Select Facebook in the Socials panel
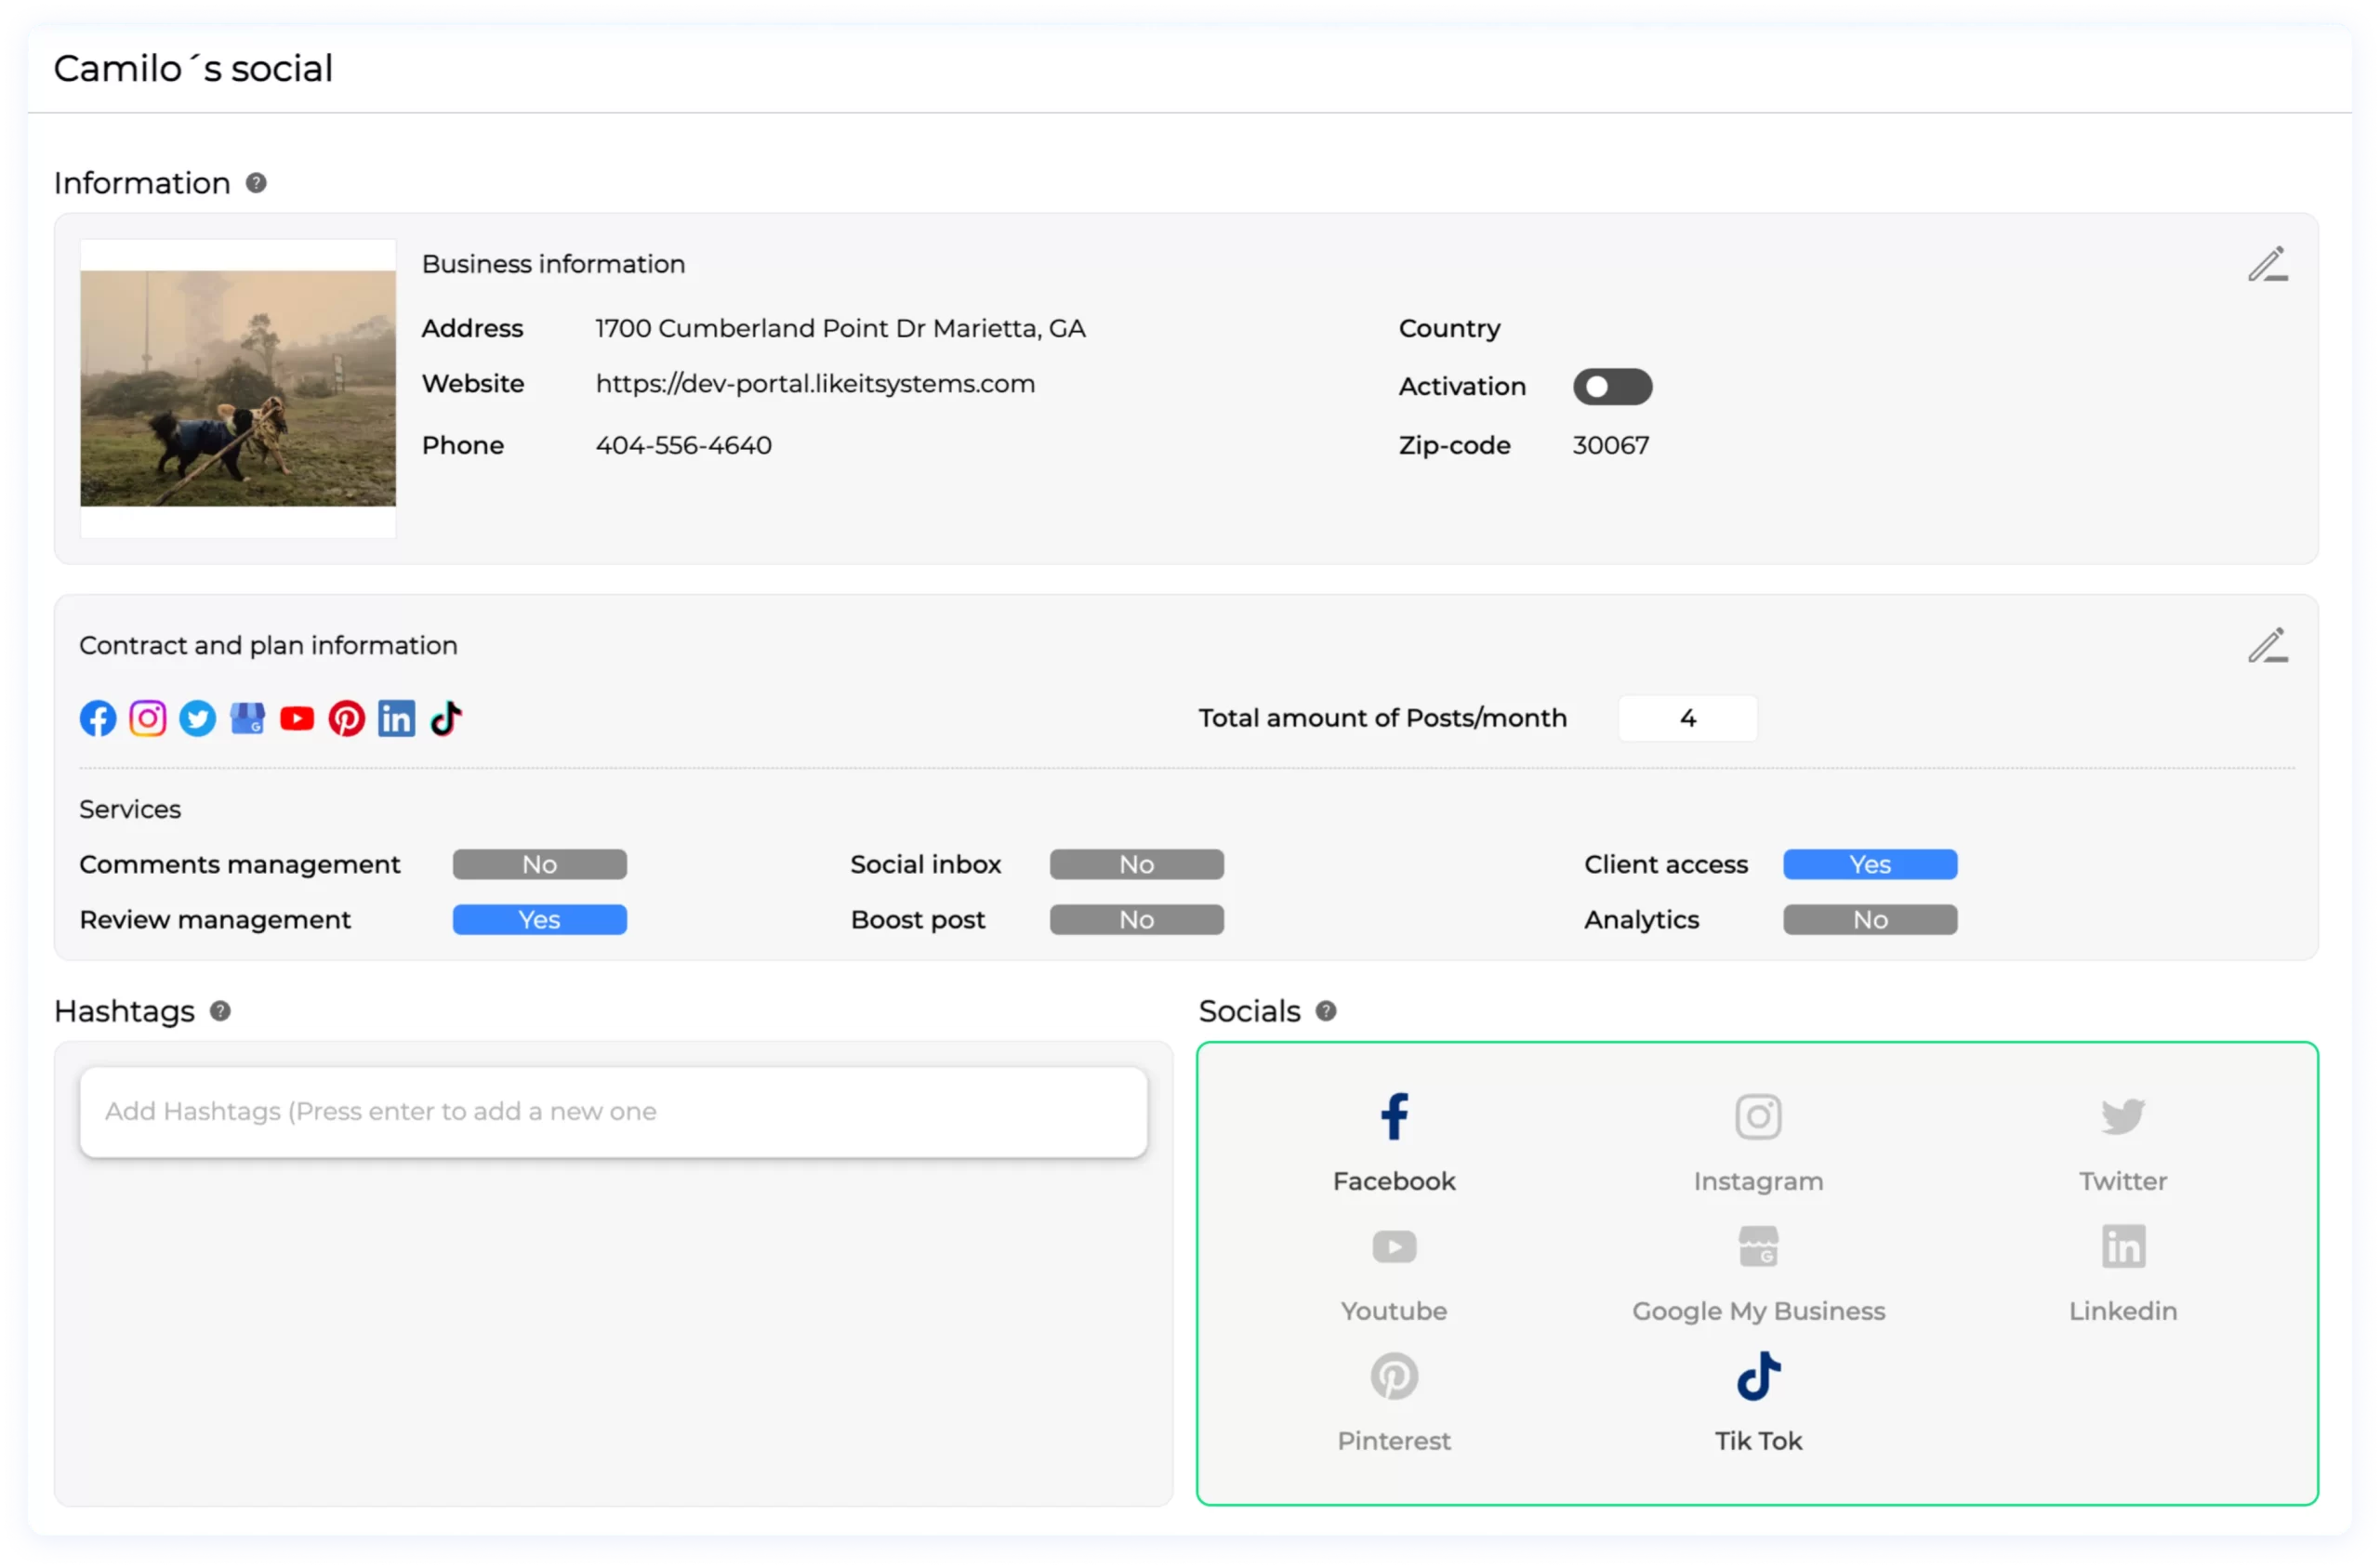The image size is (2380, 1568). [1394, 1140]
